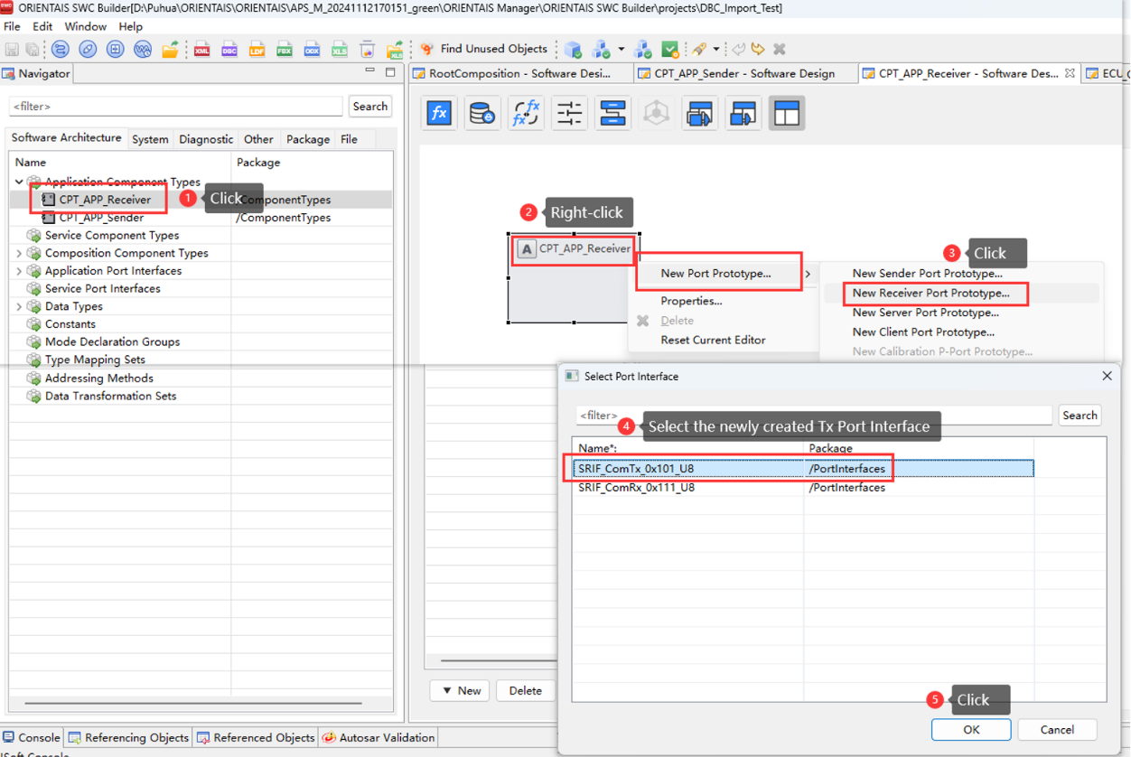Select SRIF_ComRx_0x111_U8 port interface row
This screenshot has height=757, width=1131.
tap(637, 488)
